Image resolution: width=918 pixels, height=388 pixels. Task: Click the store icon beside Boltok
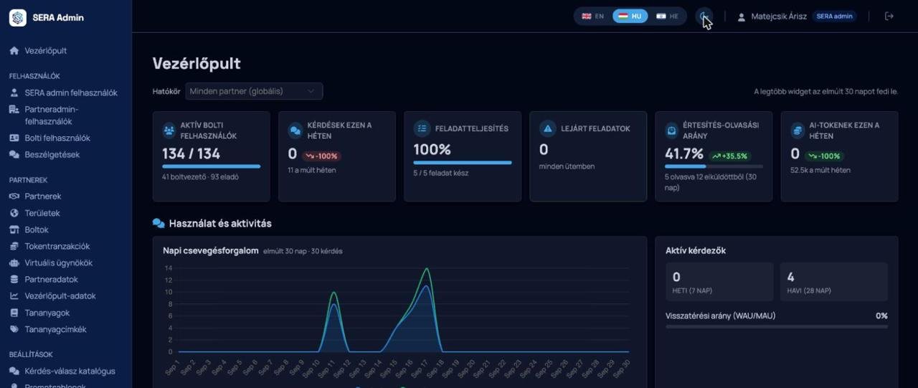[x=14, y=230]
